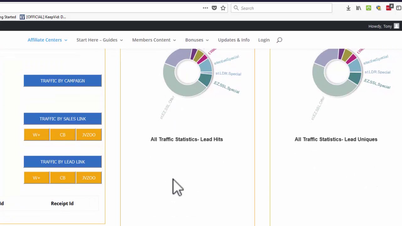Select the Login menu item
The image size is (402, 226).
(x=264, y=40)
